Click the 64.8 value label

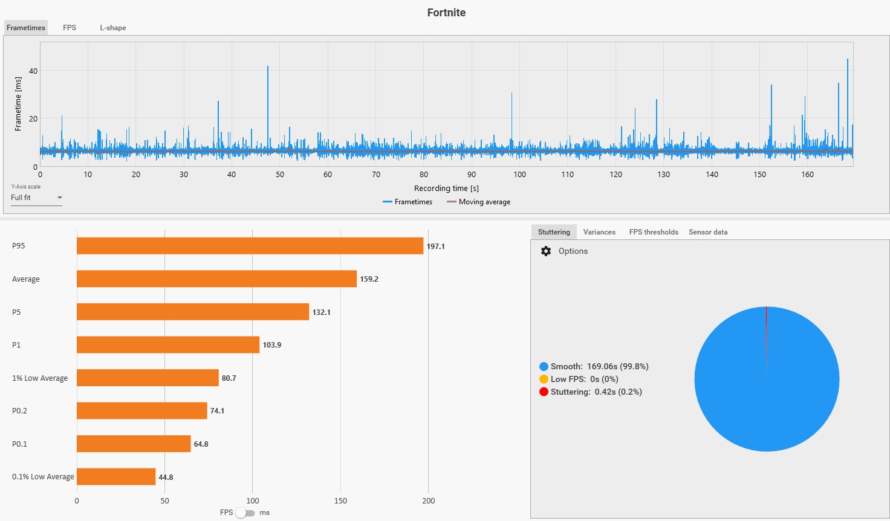click(x=201, y=444)
